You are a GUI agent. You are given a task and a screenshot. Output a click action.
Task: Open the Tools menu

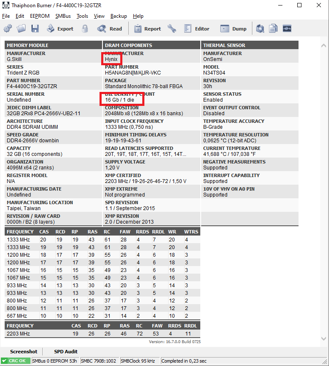pyautogui.click(x=83, y=16)
